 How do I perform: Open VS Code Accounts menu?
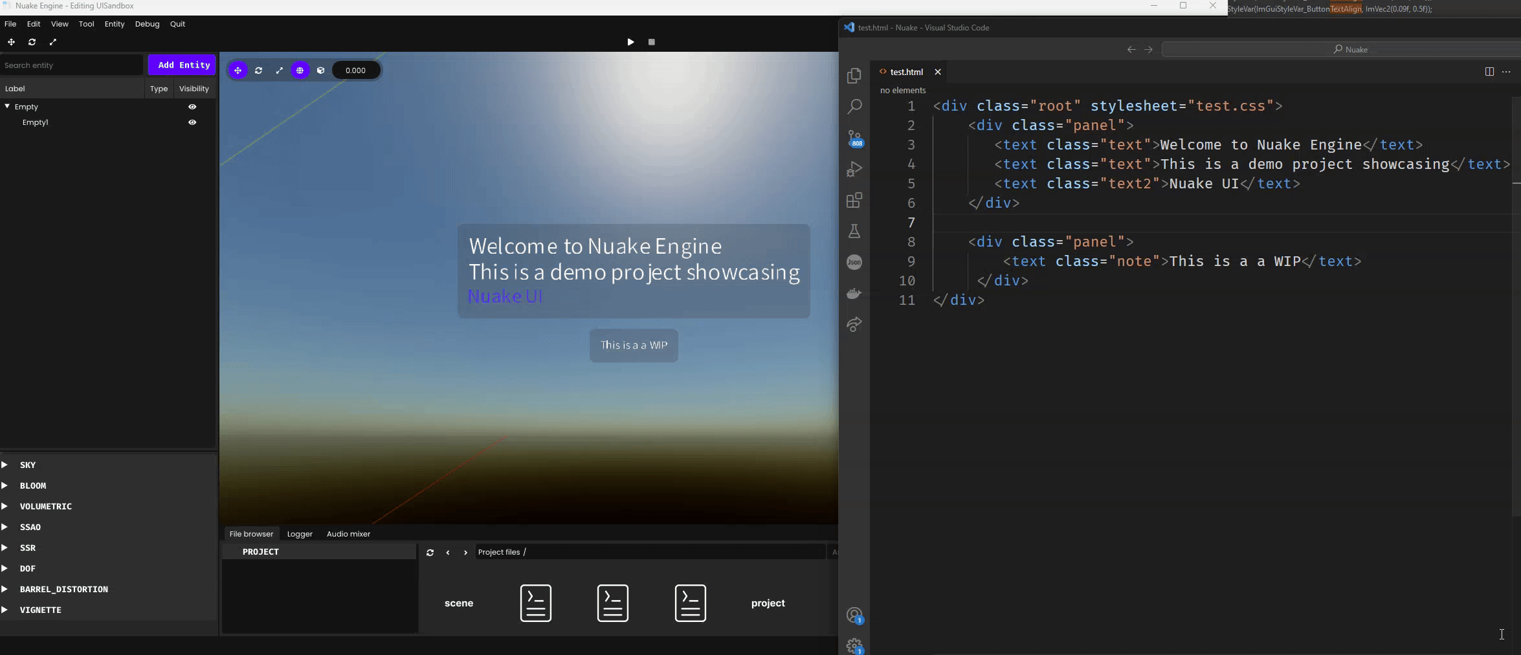click(855, 616)
